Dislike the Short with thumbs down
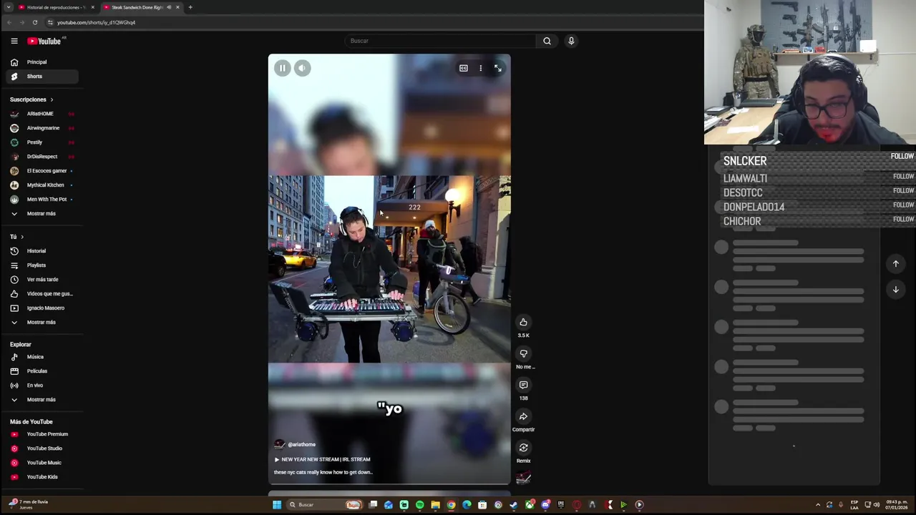The image size is (916, 515). click(x=523, y=353)
